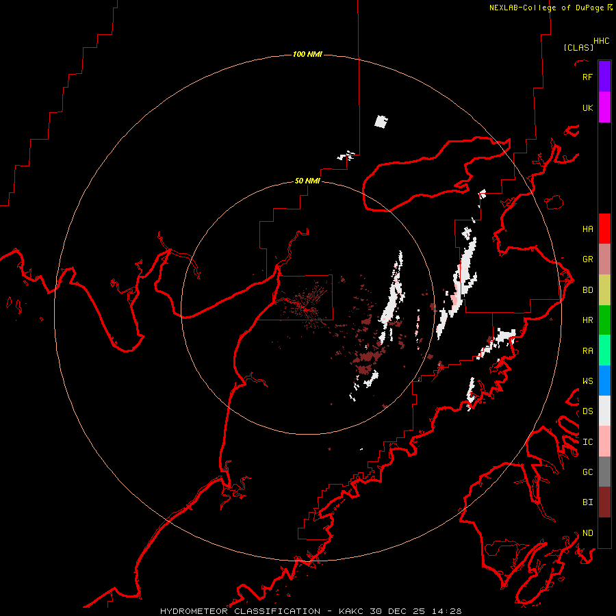Image resolution: width=616 pixels, height=616 pixels.
Task: Click the GC legend label
Action: [x=587, y=472]
